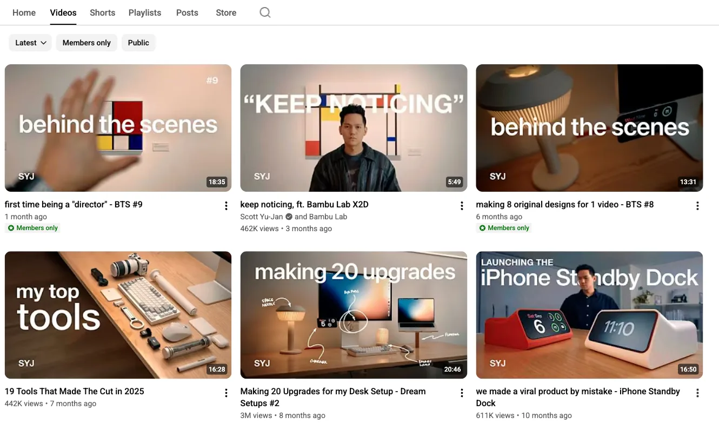Screen dimensions: 719x424
Task: Go to the Home tab
Action: (x=24, y=12)
